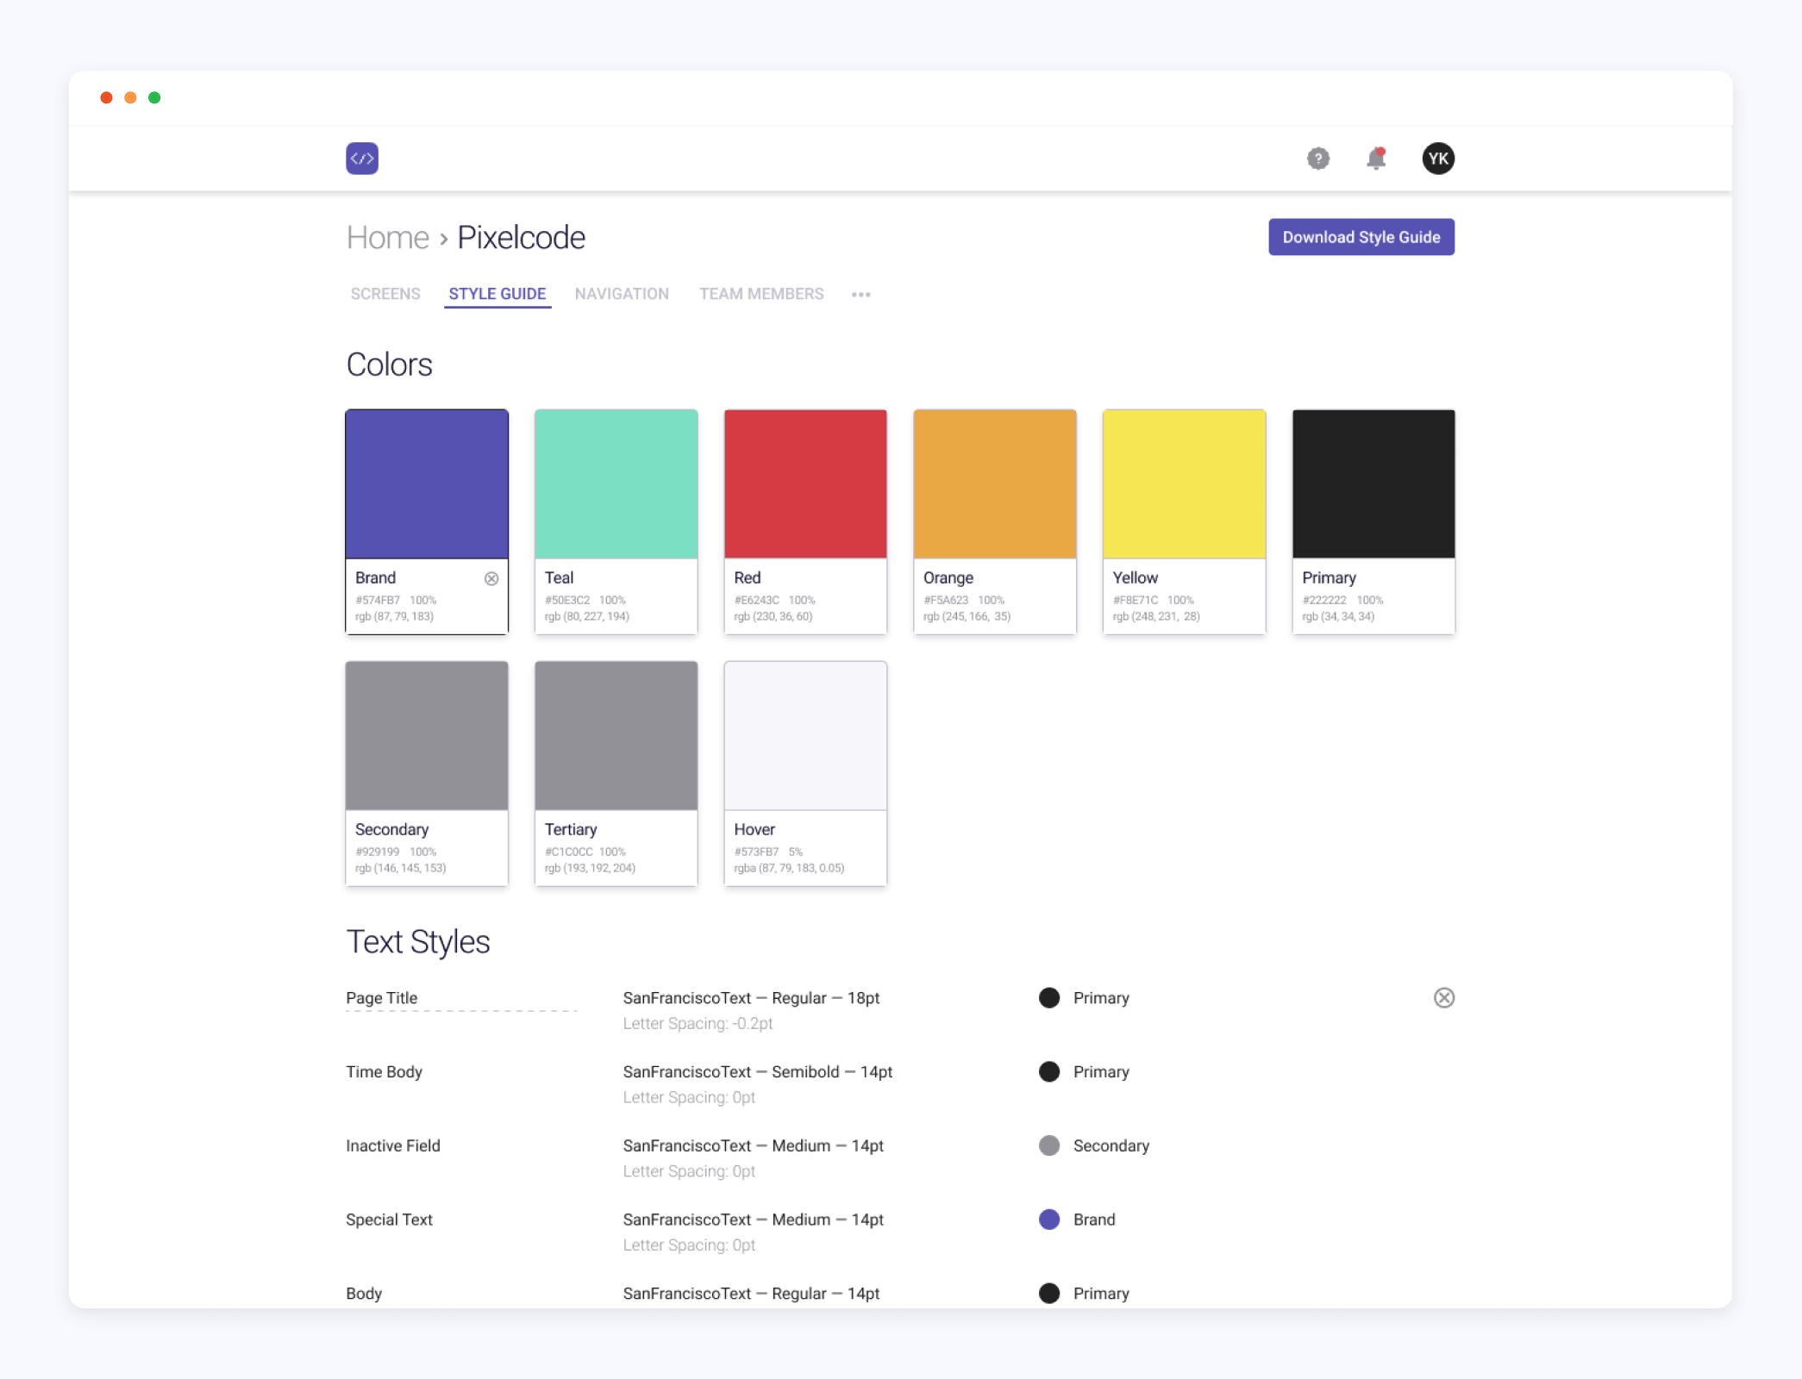The width and height of the screenshot is (1802, 1379).
Task: Select the Style Guide tab
Action: coord(497,294)
